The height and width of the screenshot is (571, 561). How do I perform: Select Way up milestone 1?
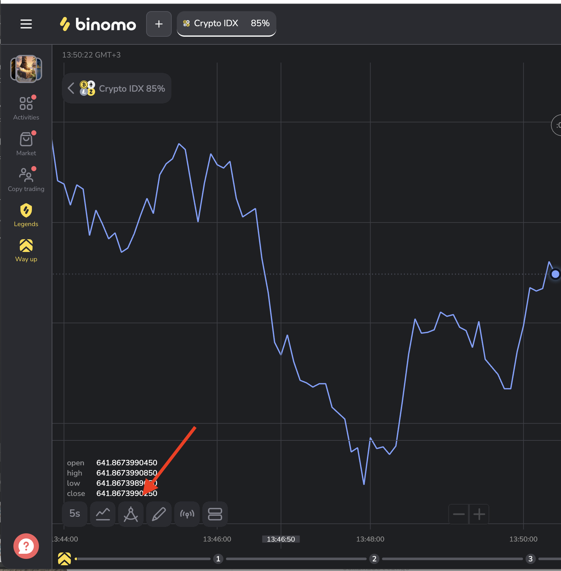coord(218,559)
